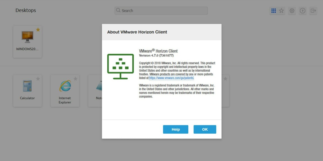
Task: Select the WINDOWS20 desktop thumbnail card
Action: tap(27, 40)
